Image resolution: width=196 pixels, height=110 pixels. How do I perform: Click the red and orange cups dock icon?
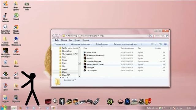pyautogui.click(x=148, y=101)
